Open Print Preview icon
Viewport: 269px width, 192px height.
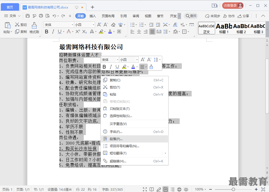point(48,16)
